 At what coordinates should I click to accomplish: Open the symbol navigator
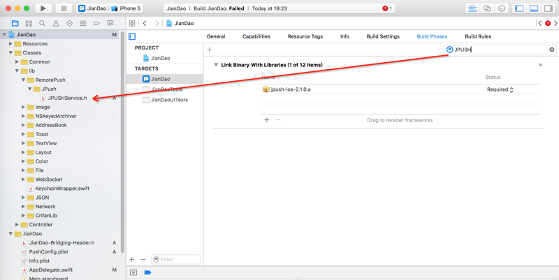(29, 24)
